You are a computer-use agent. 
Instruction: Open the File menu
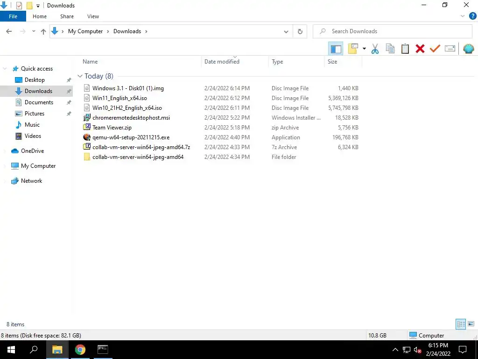13,16
